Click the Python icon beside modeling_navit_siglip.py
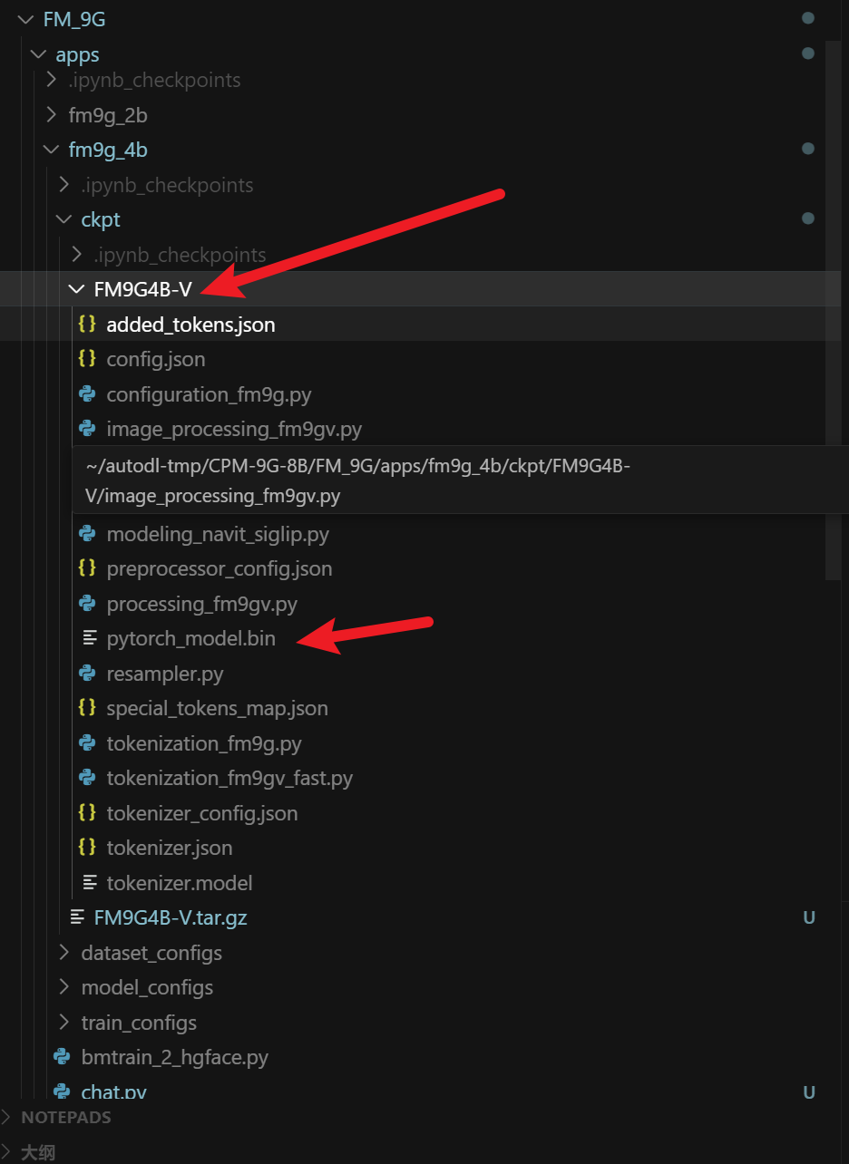The height and width of the screenshot is (1164, 849). (87, 534)
